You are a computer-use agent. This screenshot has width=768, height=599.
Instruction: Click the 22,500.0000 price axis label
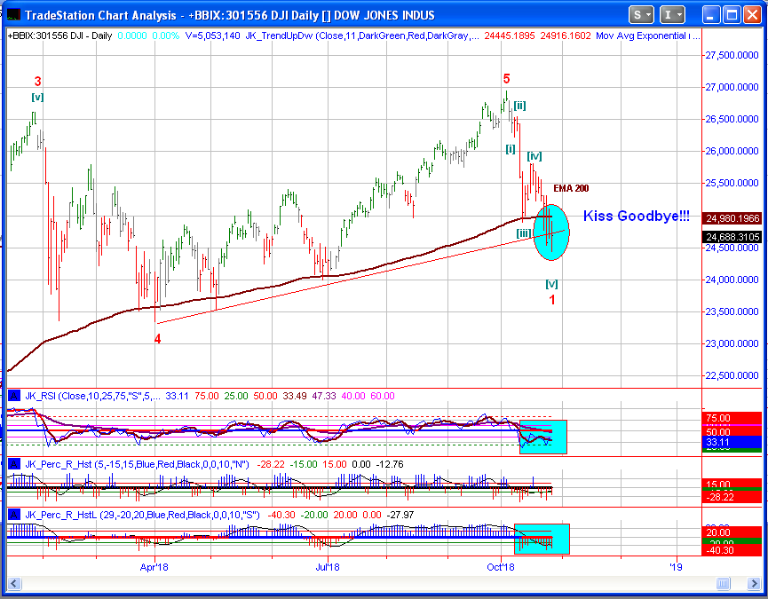tap(732, 375)
